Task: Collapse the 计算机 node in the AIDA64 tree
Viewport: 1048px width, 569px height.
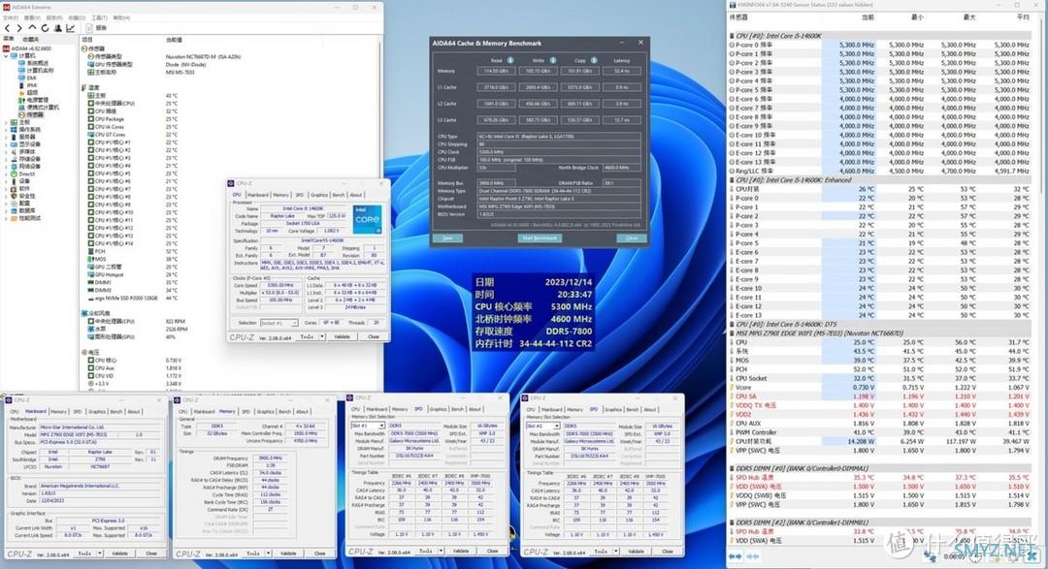Action: click(x=6, y=56)
